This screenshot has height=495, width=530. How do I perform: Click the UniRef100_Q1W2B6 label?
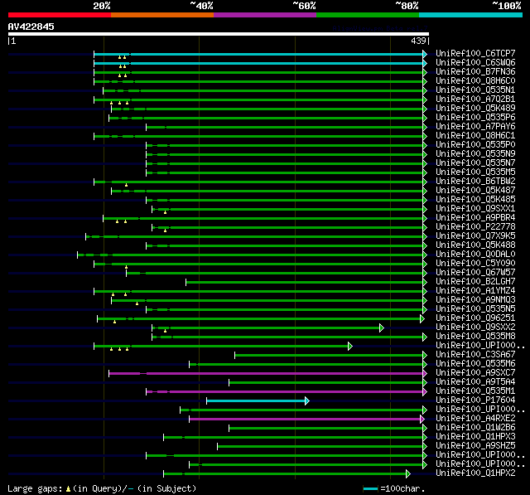pos(475,428)
